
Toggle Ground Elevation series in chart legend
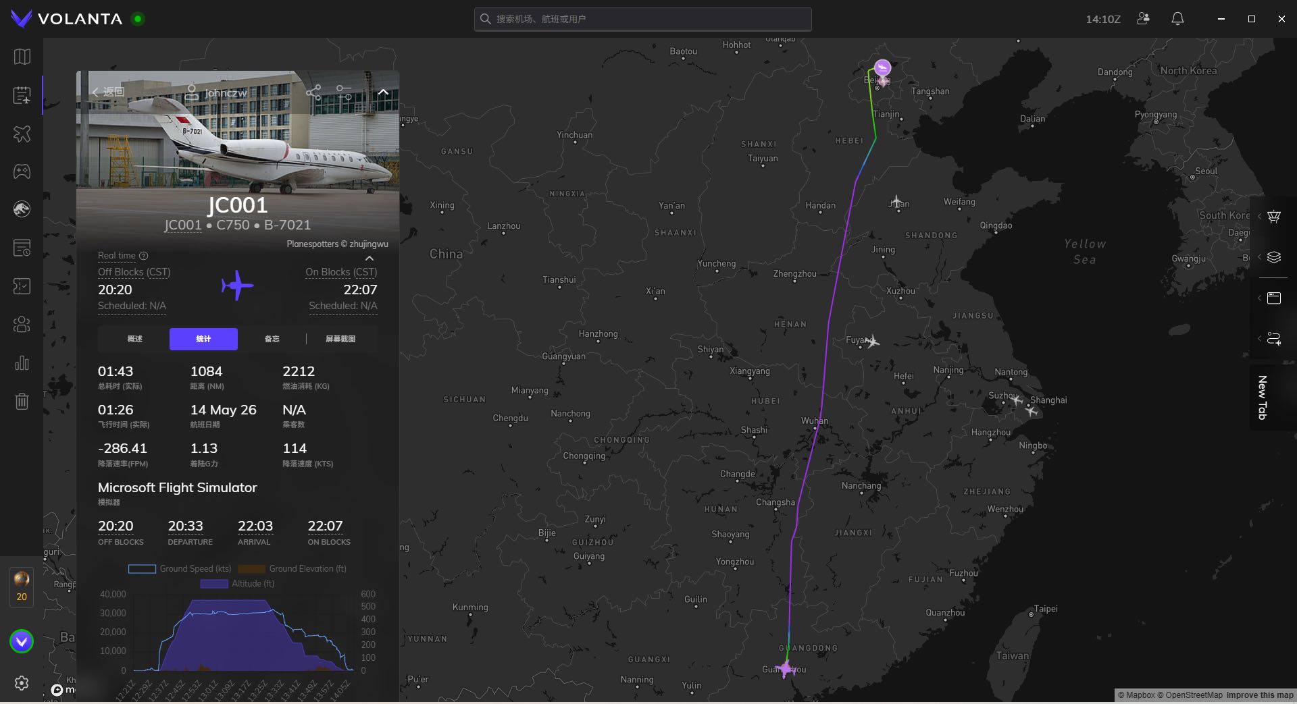coord(292,569)
